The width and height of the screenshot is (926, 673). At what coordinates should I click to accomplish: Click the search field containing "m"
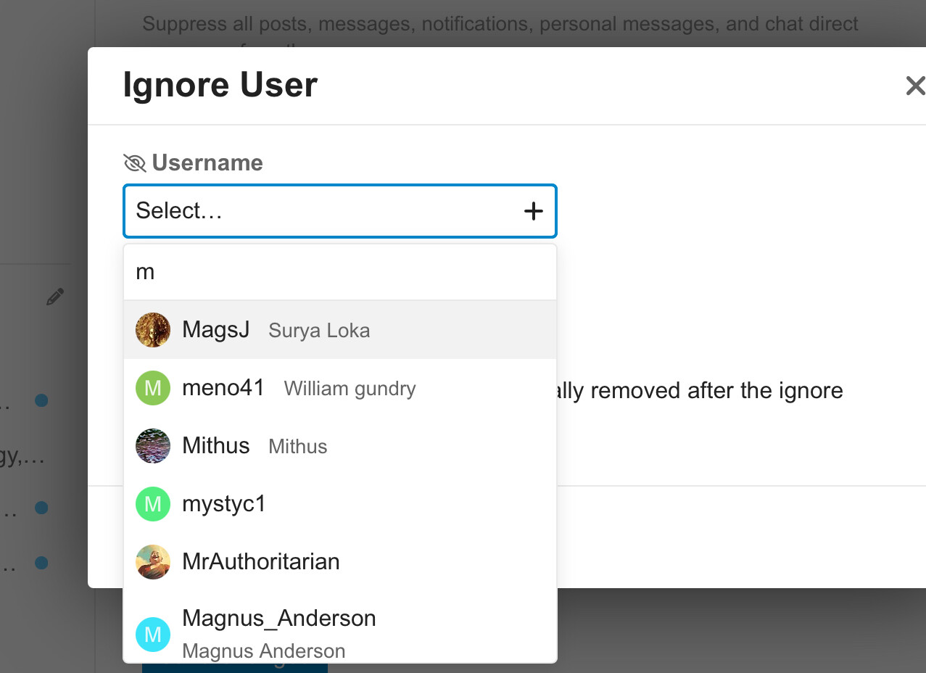[x=339, y=273]
